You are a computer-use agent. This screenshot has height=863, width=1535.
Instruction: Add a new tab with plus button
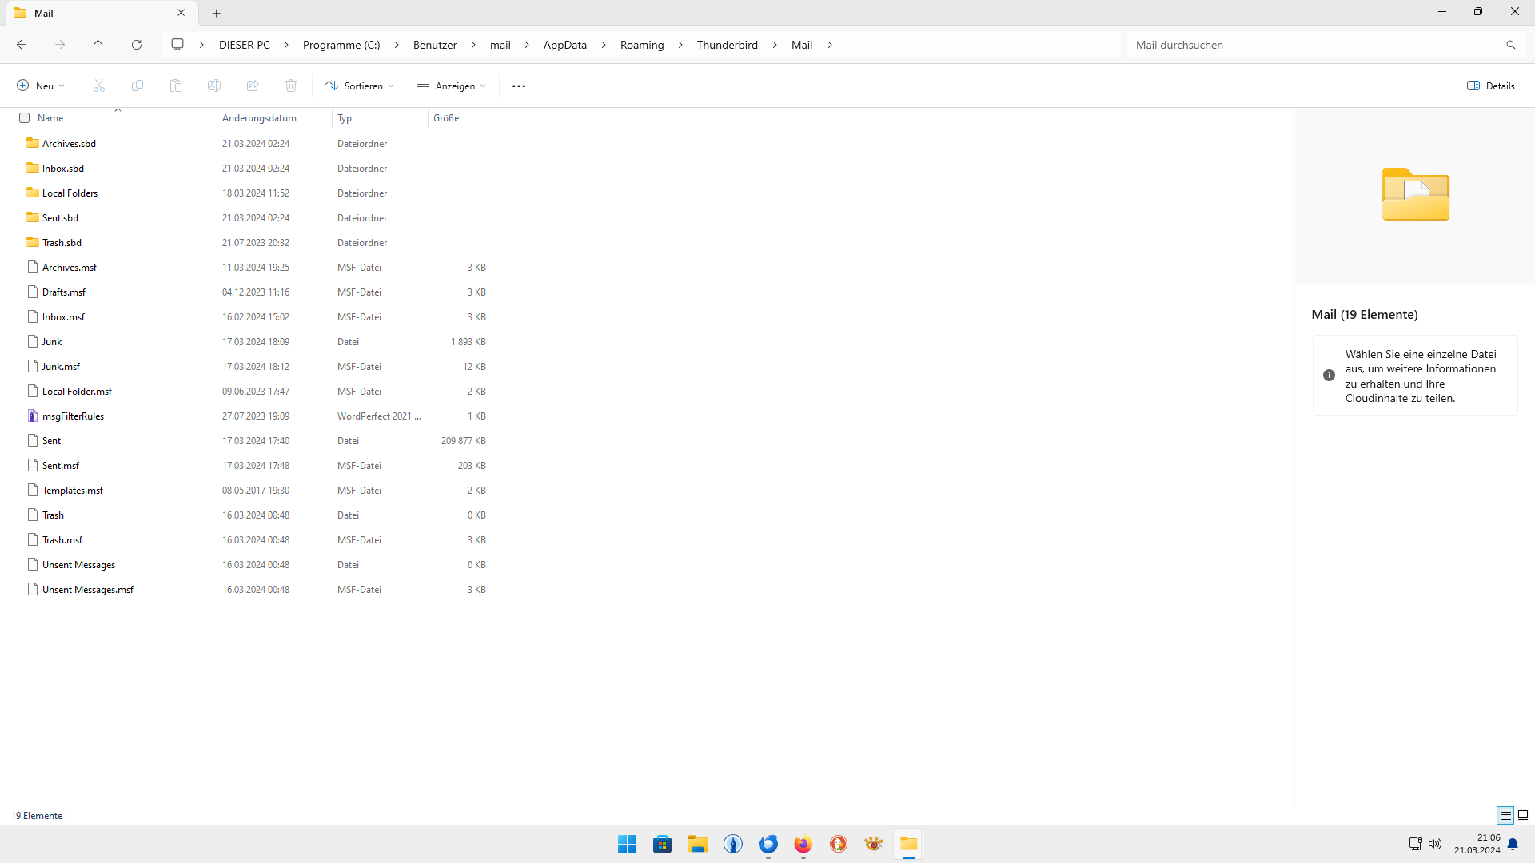[217, 13]
